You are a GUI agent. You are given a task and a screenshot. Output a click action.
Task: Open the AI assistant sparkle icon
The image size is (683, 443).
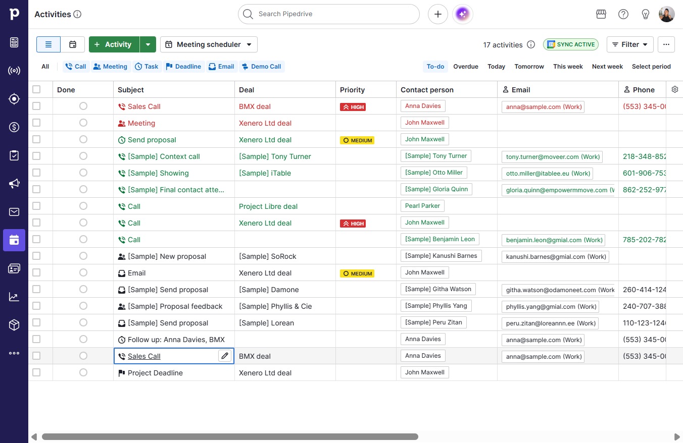463,14
